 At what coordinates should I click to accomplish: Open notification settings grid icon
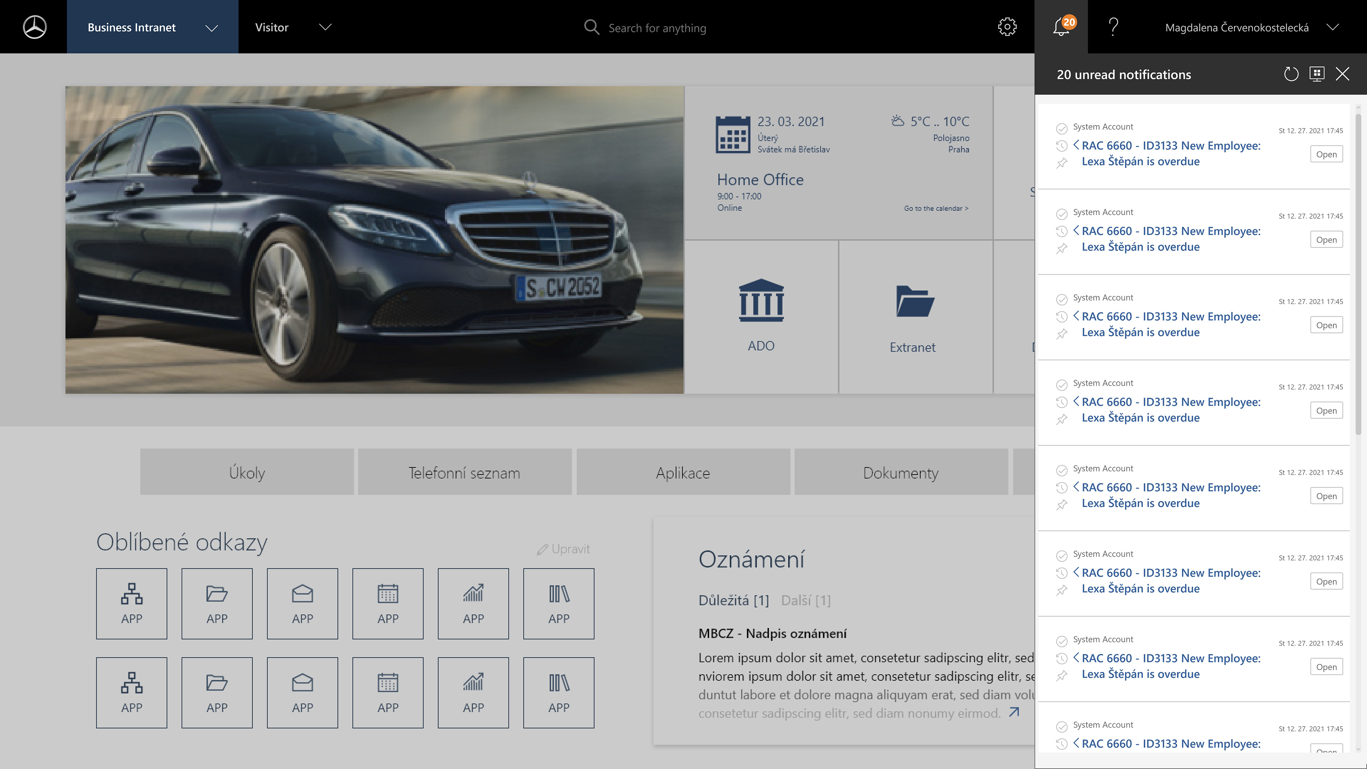1316,74
